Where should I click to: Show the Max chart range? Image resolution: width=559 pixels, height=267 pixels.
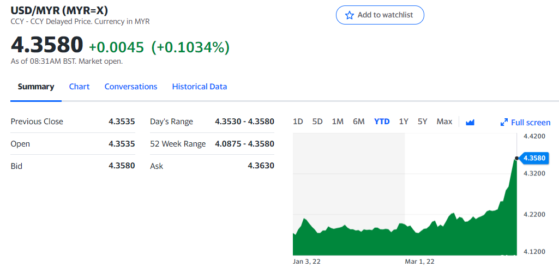point(444,122)
